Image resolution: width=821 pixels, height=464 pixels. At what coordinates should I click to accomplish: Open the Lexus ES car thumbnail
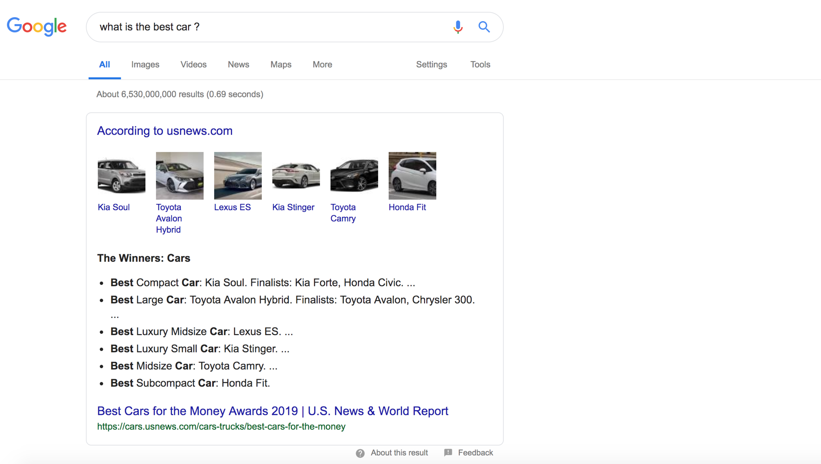238,176
